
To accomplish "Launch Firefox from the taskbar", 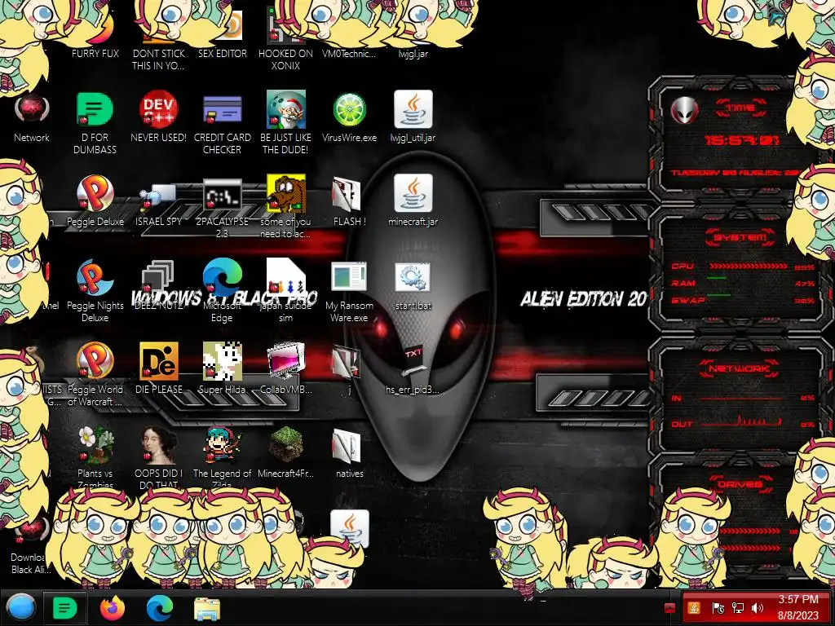I will 113,607.
